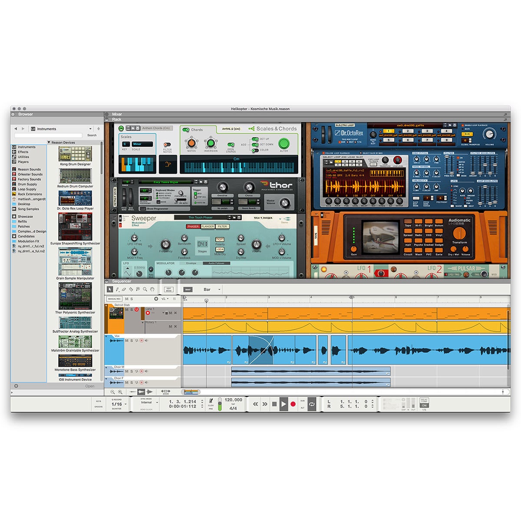Click the red Record button in transport

click(293, 404)
